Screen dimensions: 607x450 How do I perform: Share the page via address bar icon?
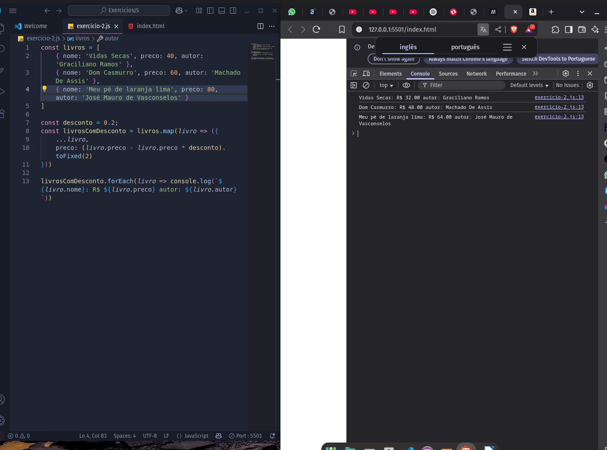[x=498, y=29]
